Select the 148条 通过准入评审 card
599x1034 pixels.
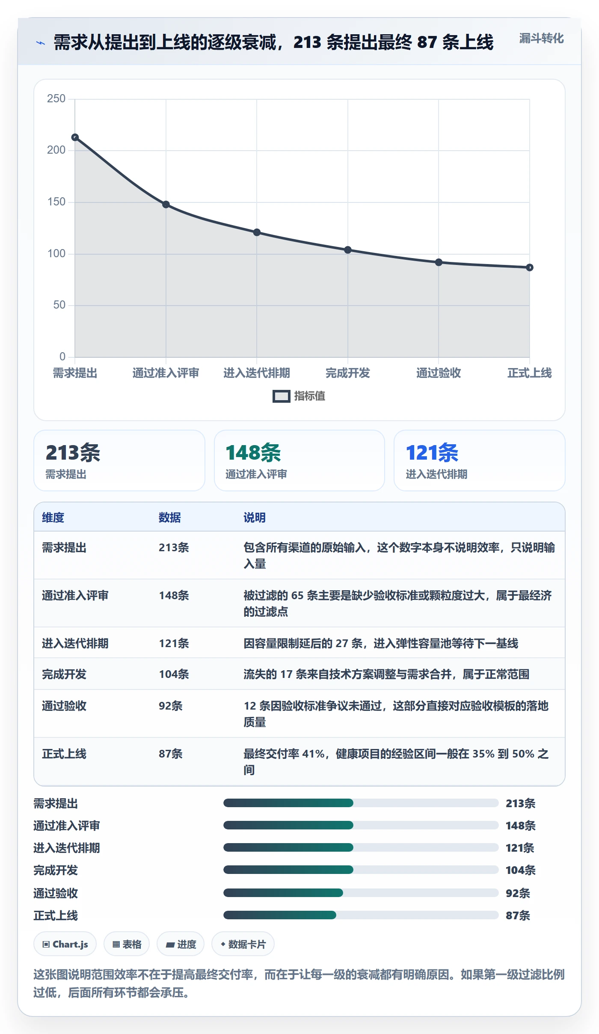(299, 461)
